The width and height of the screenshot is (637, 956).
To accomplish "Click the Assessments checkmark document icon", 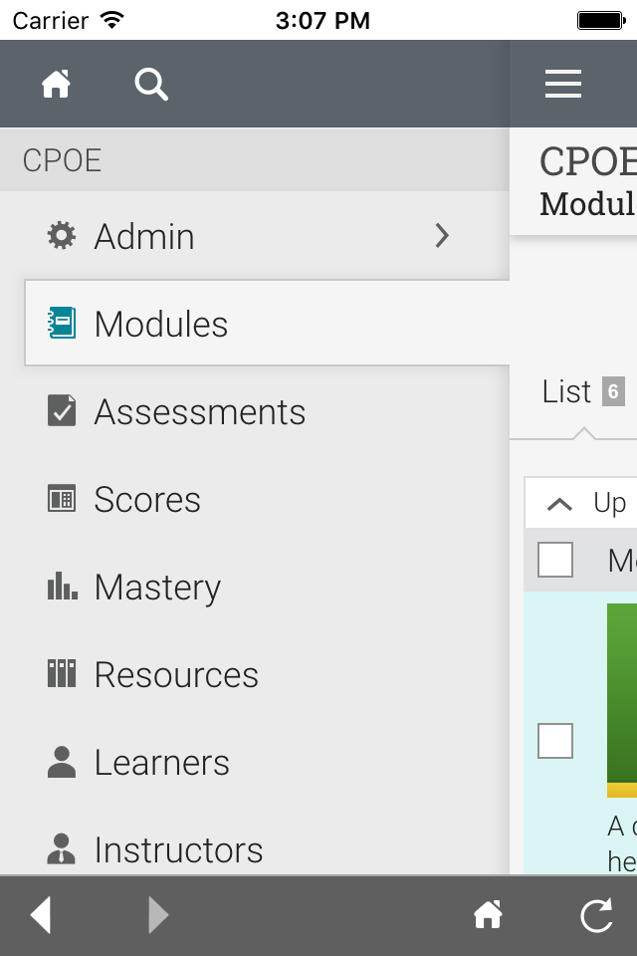I will 62,411.
